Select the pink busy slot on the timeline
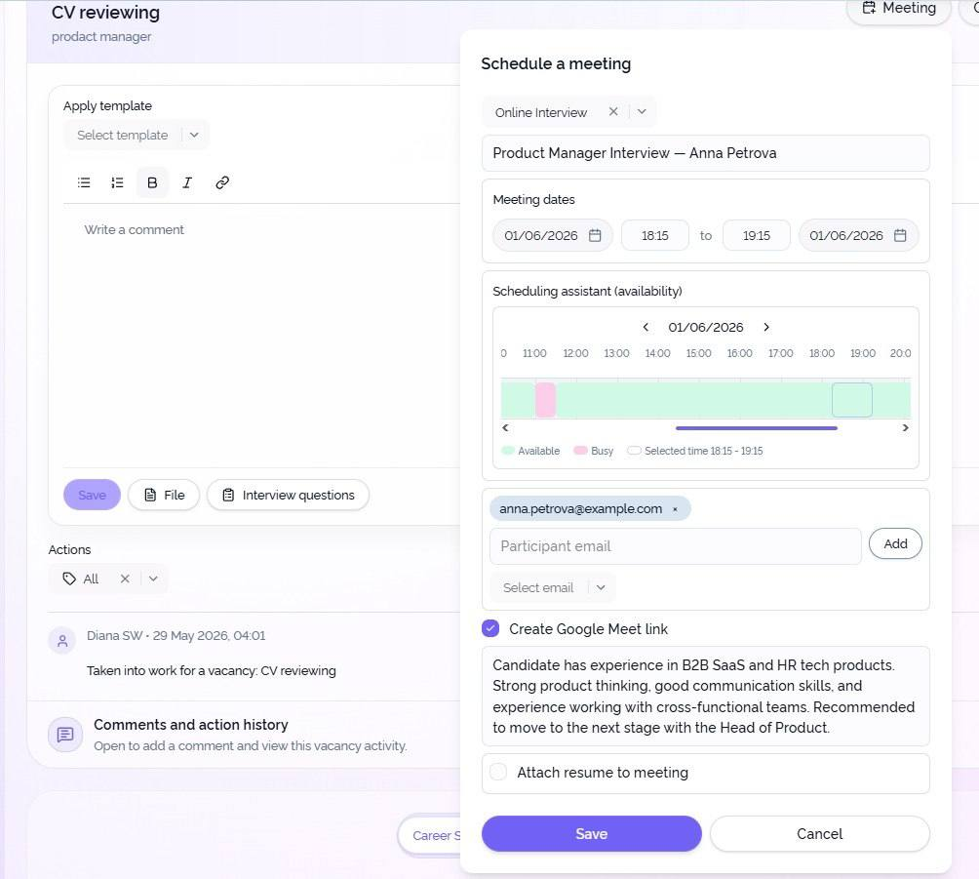 pyautogui.click(x=546, y=400)
